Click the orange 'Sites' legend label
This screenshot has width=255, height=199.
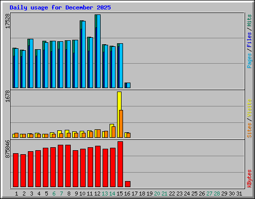click(249, 130)
